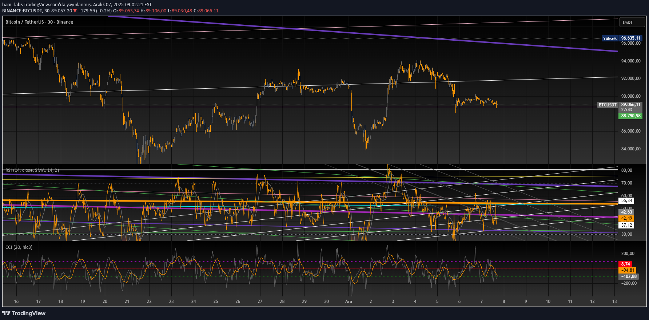Select the orange 42,49 RSI value label
The image size is (649, 320).
pos(626,218)
